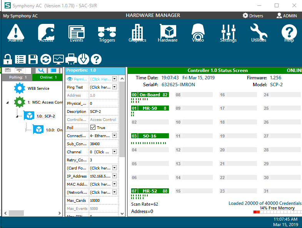Click the free memory progress bar
Image resolution: width=302 pixels, height=228 pixels.
[277, 212]
